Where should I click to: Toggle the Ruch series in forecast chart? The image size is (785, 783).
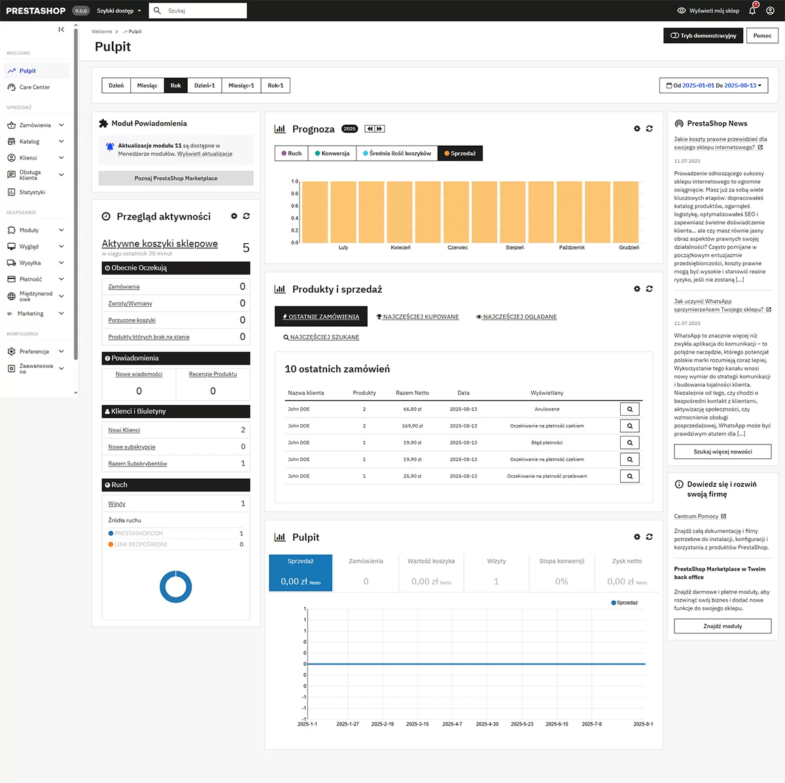click(291, 154)
